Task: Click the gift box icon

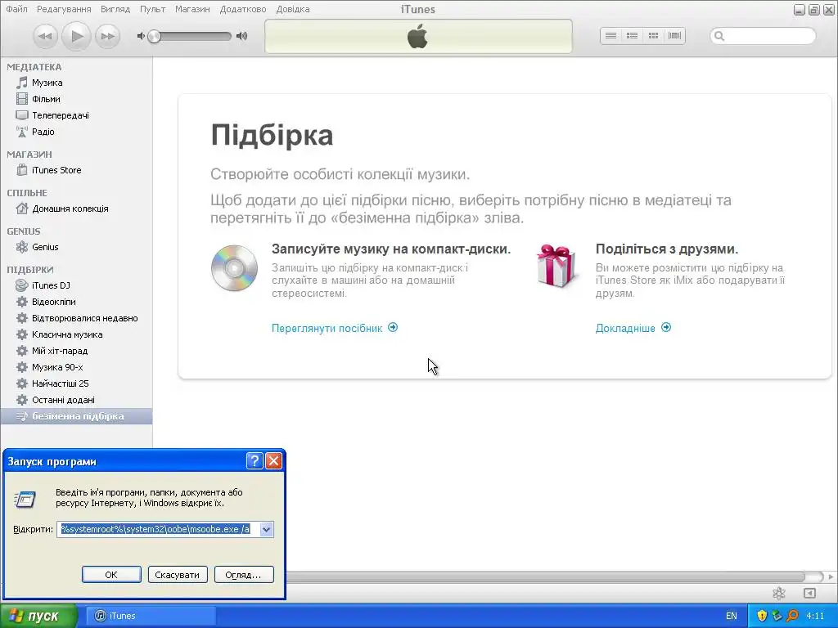Action: (556, 266)
